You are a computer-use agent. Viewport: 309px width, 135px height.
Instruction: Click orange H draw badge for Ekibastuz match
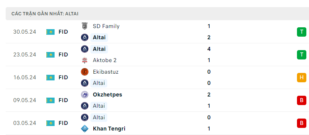[x=301, y=77]
